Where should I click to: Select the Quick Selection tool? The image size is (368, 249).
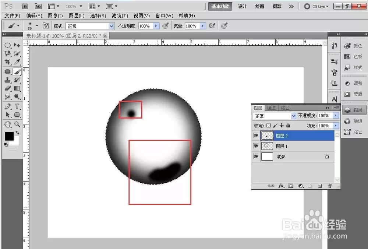point(17,53)
